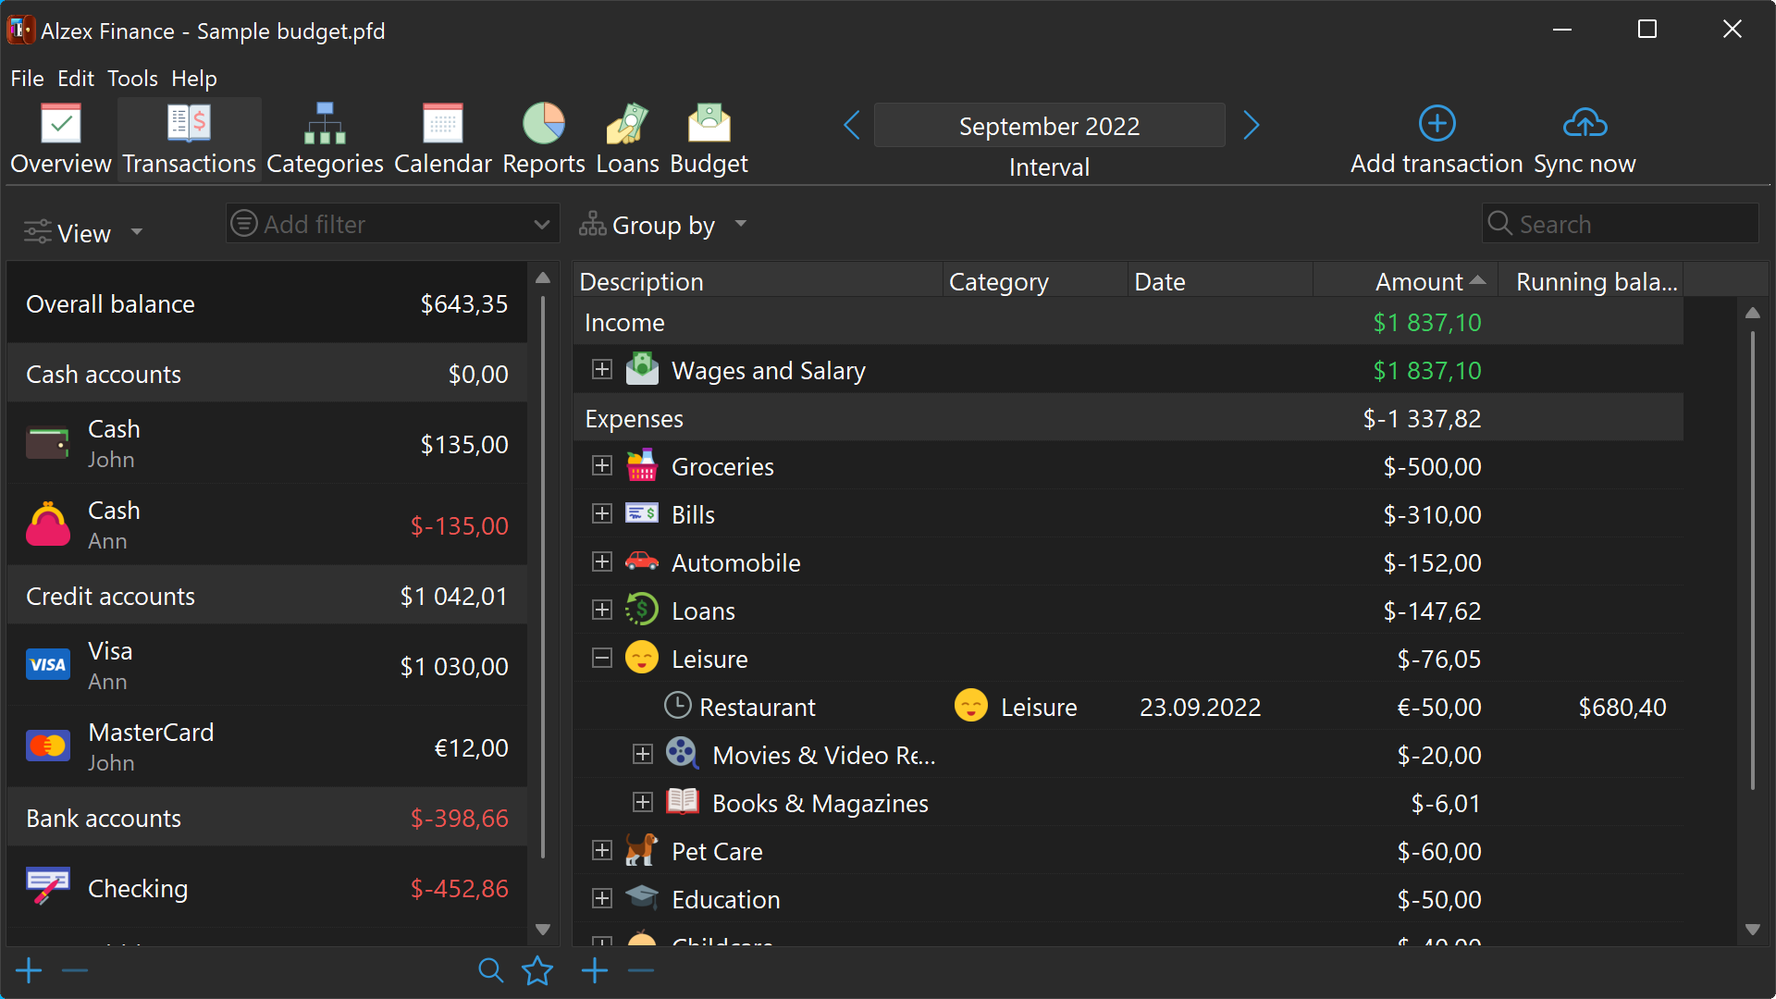Open the Group by dropdown

[x=662, y=225]
